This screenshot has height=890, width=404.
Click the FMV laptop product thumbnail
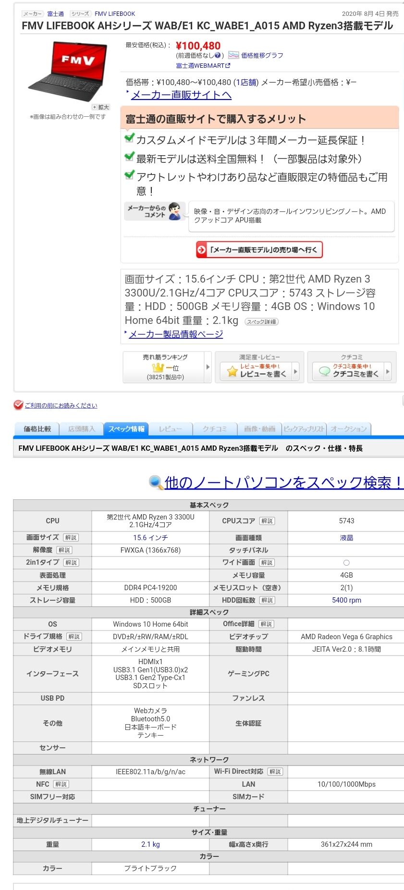pyautogui.click(x=68, y=72)
